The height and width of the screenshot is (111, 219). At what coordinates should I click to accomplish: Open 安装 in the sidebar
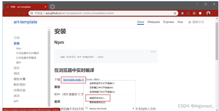tap(17, 43)
